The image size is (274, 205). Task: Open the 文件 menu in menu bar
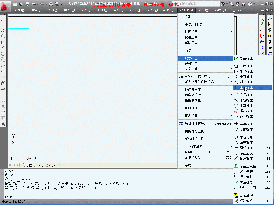[x=19, y=10]
